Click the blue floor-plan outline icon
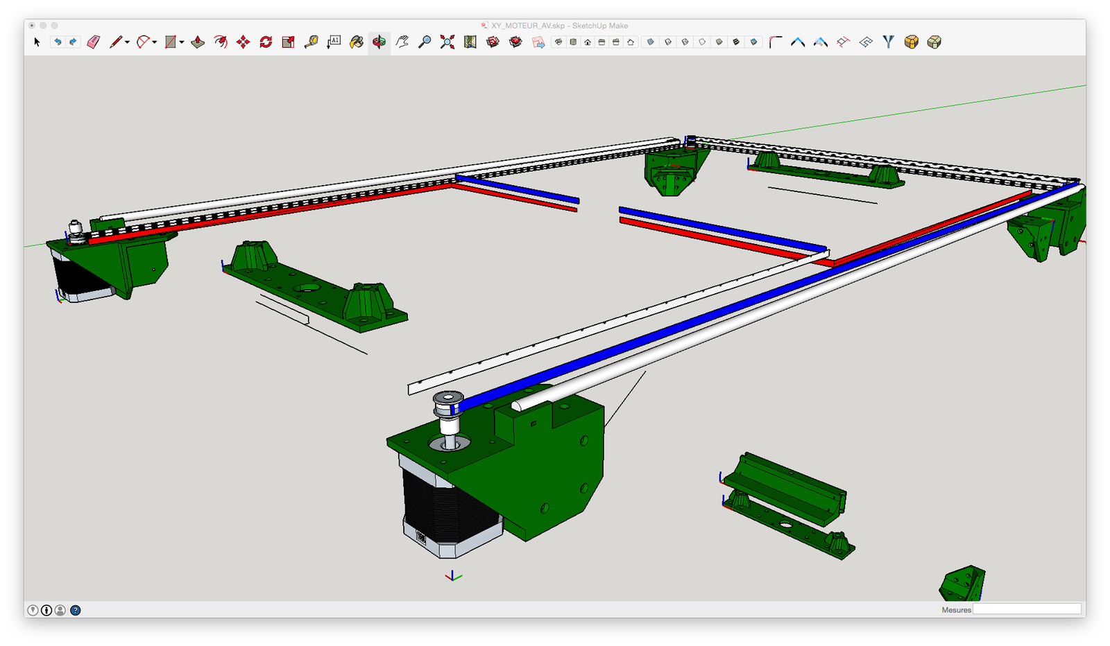1110x646 pixels. click(866, 42)
